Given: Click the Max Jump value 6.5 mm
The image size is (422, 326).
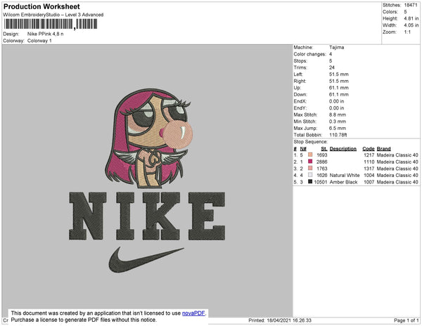Looking at the screenshot, I should 338,128.
